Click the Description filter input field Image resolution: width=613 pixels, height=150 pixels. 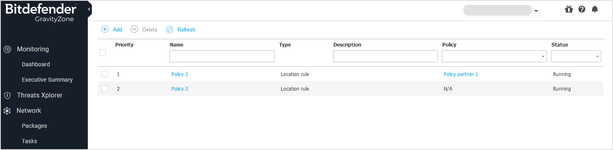(x=385, y=56)
